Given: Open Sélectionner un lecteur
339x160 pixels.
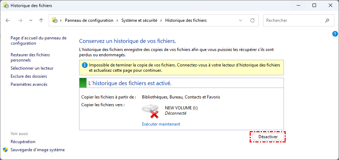Looking at the screenshot, I should tap(32, 68).
